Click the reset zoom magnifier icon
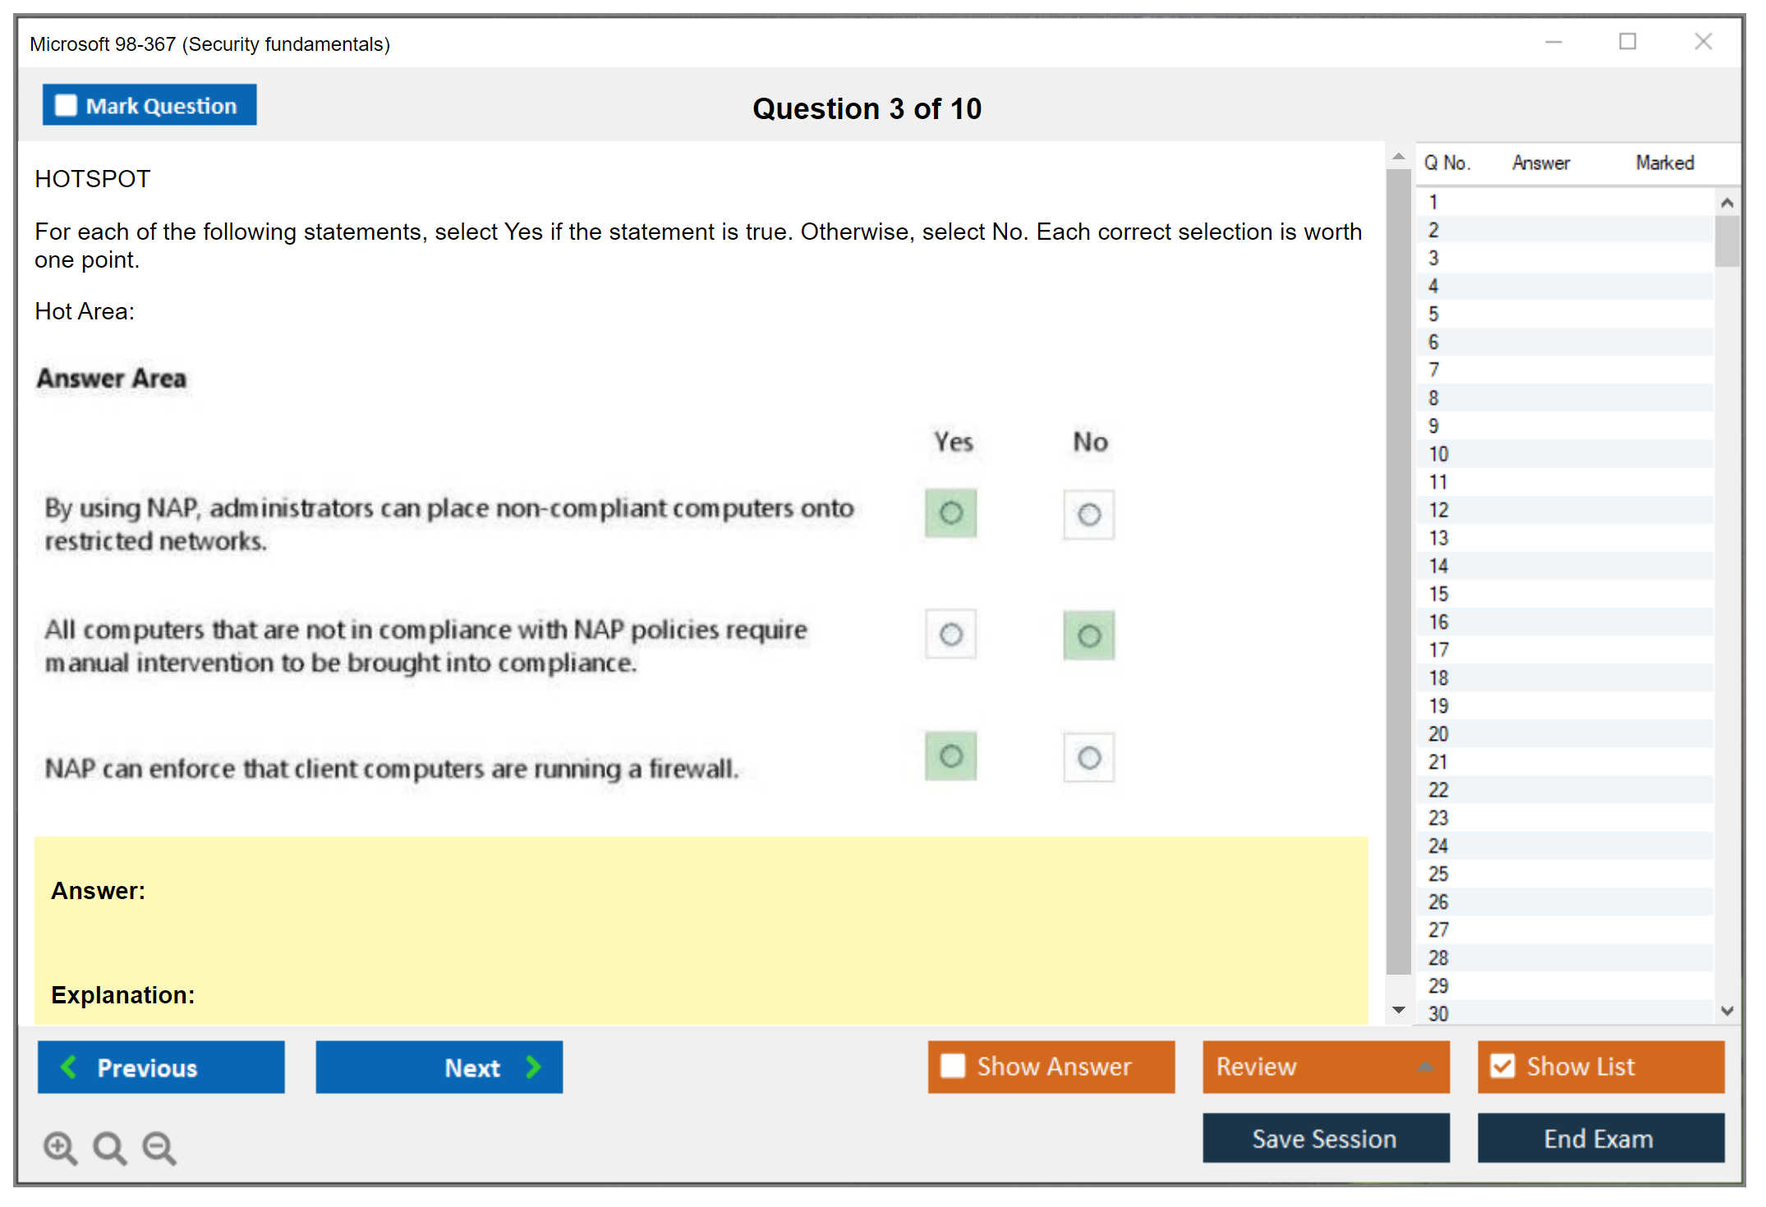The height and width of the screenshot is (1207, 1766). pos(109,1147)
